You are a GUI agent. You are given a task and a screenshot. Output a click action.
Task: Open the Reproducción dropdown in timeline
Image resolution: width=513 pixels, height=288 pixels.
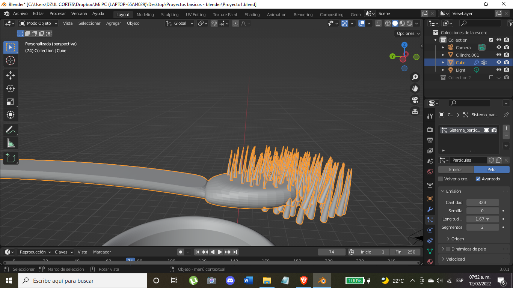pos(35,252)
